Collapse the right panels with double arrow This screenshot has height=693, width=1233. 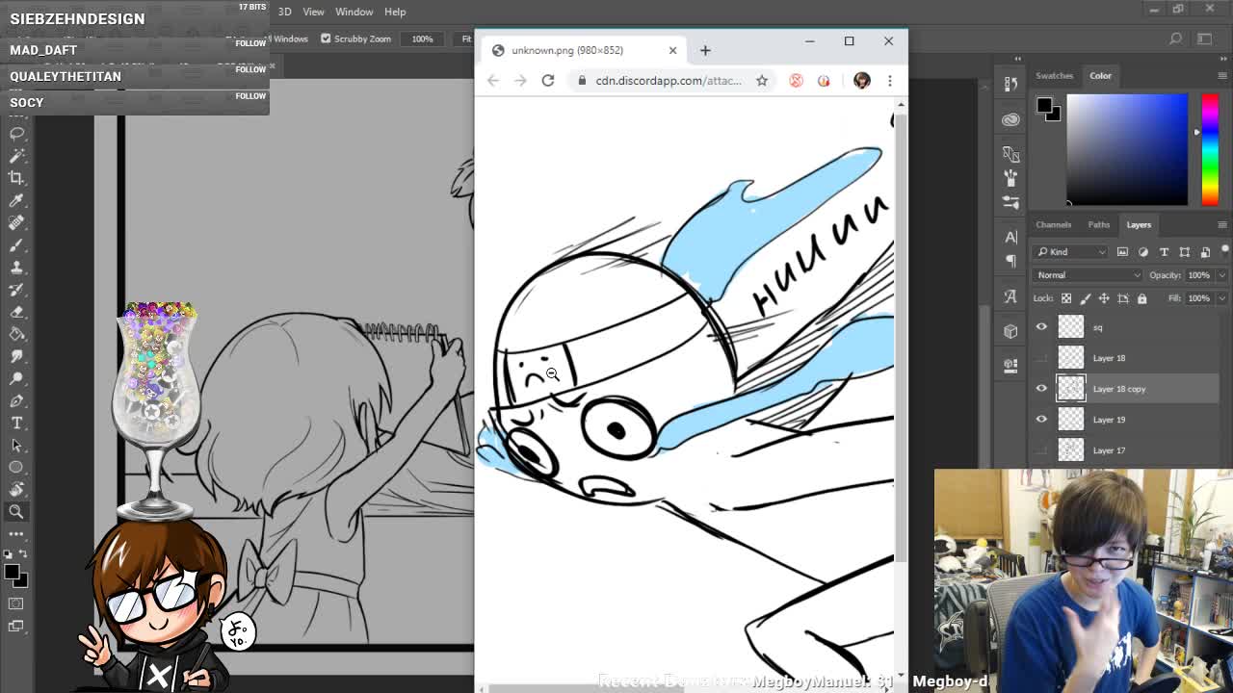1223,59
